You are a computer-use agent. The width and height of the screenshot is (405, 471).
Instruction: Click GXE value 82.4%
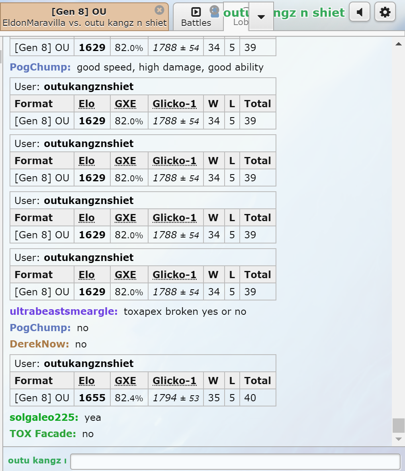tap(129, 398)
